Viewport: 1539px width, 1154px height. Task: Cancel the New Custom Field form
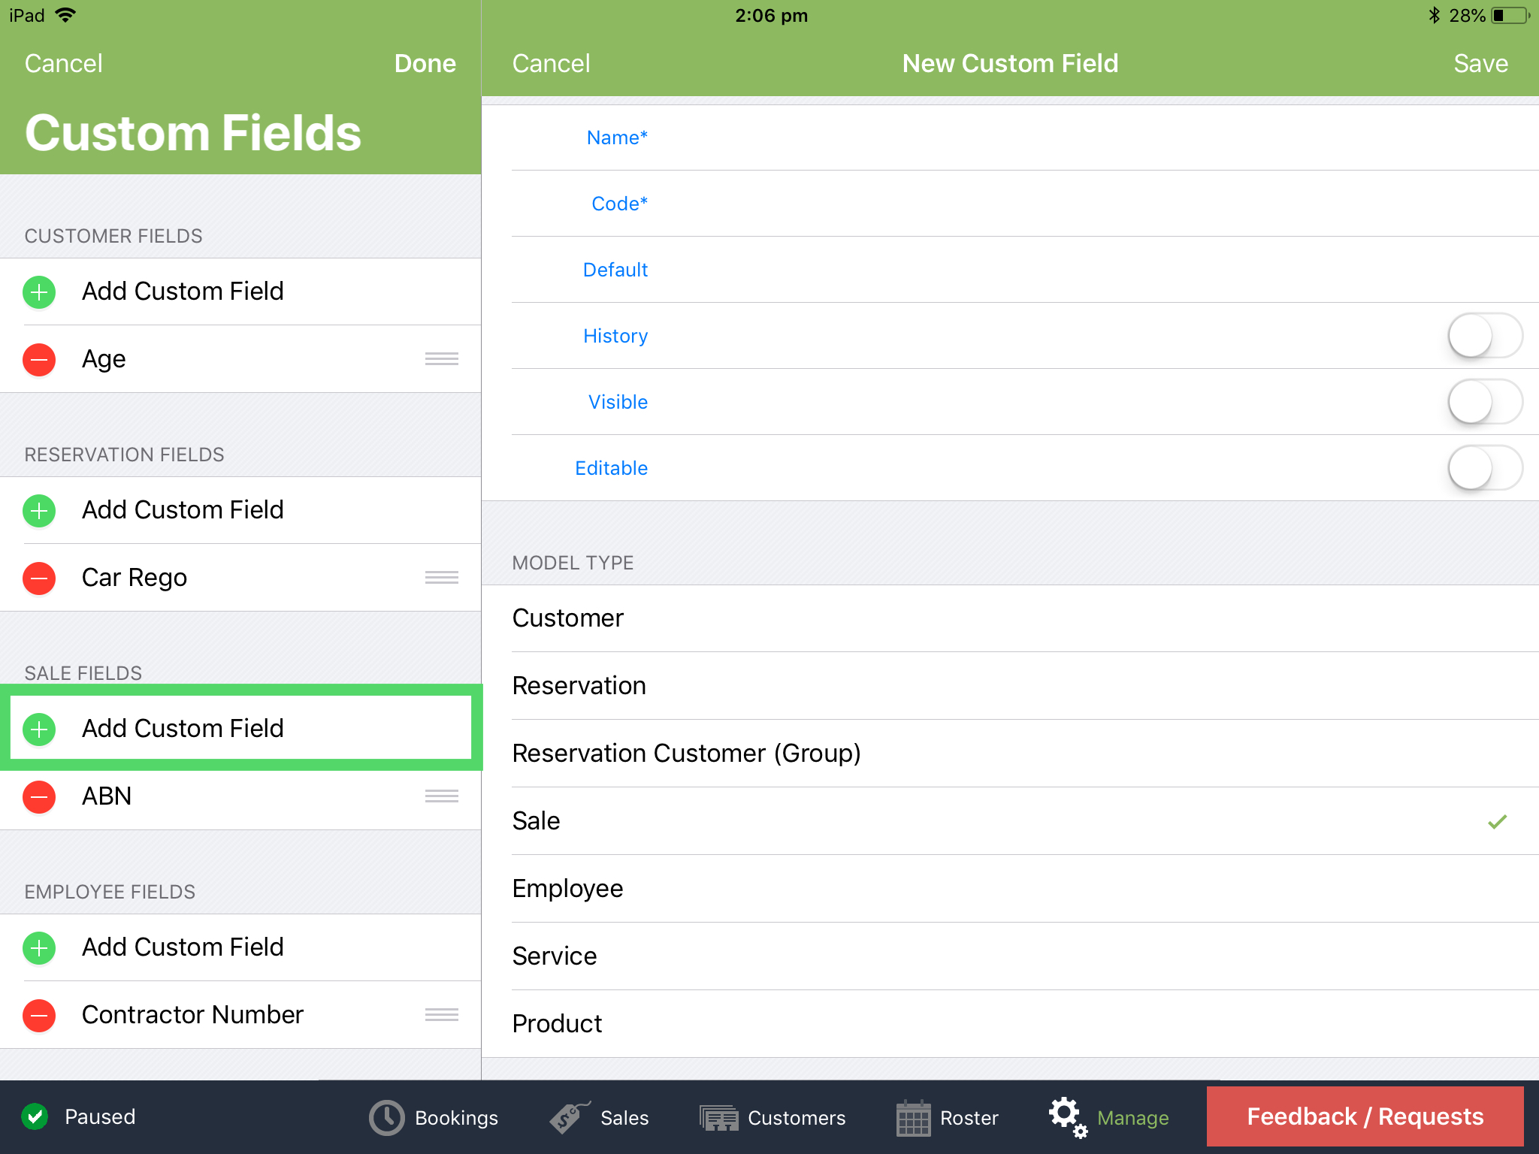coord(551,63)
